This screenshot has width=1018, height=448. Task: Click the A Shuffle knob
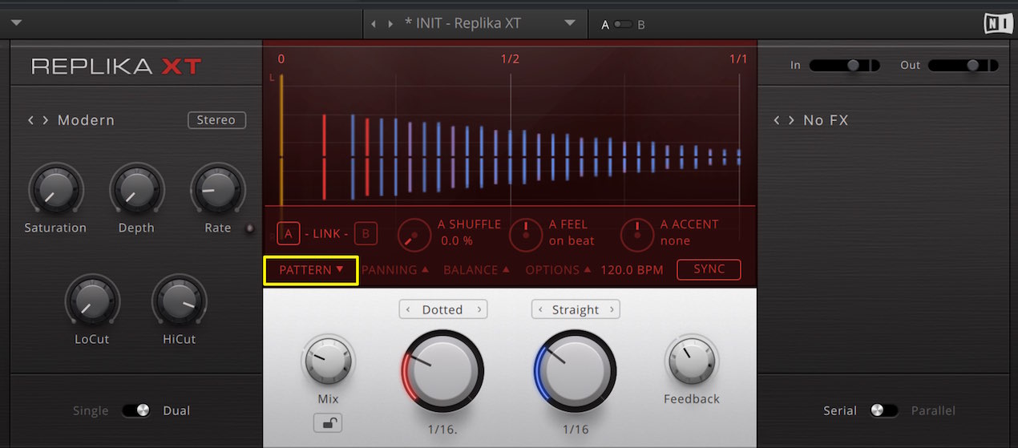414,233
